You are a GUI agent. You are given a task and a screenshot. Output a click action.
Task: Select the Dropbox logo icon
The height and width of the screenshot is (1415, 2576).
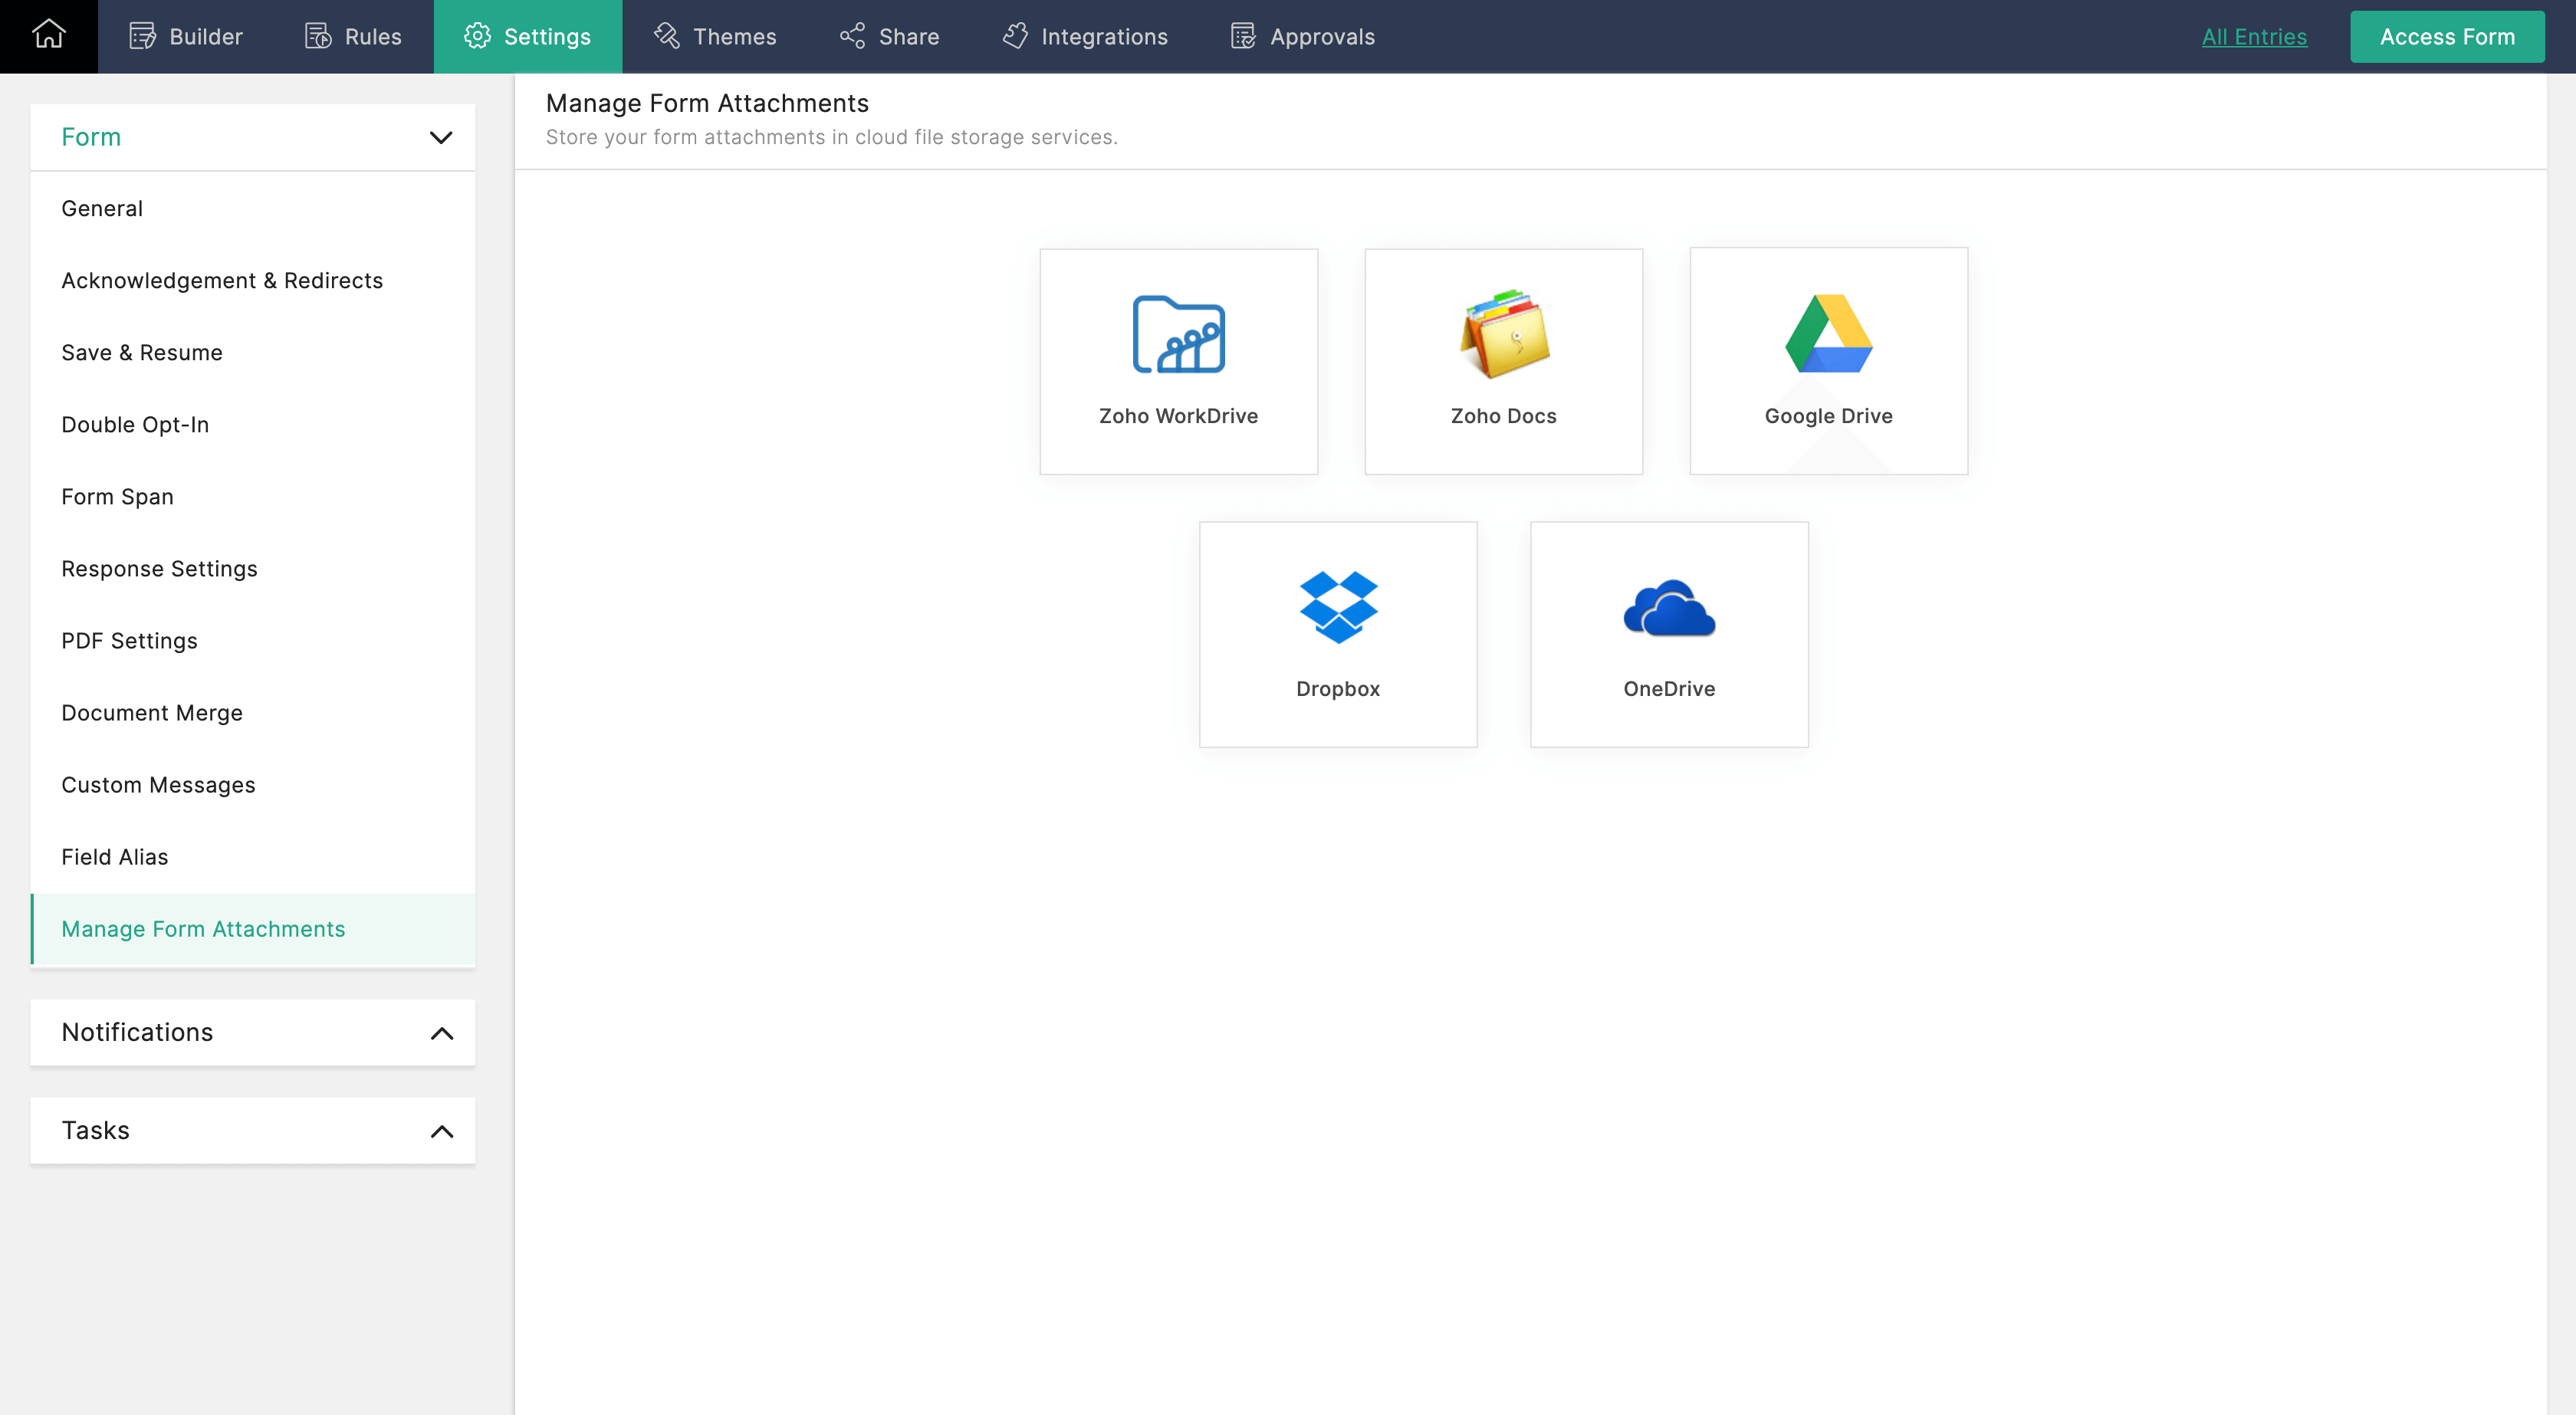pyautogui.click(x=1338, y=607)
